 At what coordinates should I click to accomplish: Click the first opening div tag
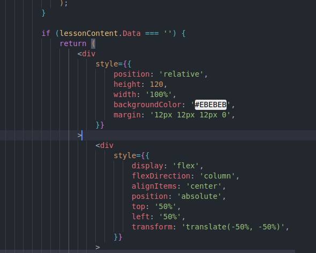(86, 54)
